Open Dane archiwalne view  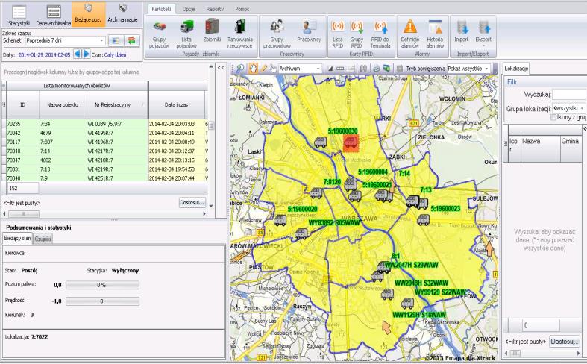coord(53,16)
